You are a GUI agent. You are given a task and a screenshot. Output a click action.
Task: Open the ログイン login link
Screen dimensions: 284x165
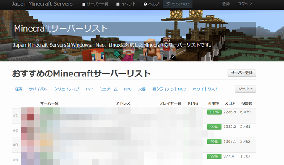click(245, 4)
